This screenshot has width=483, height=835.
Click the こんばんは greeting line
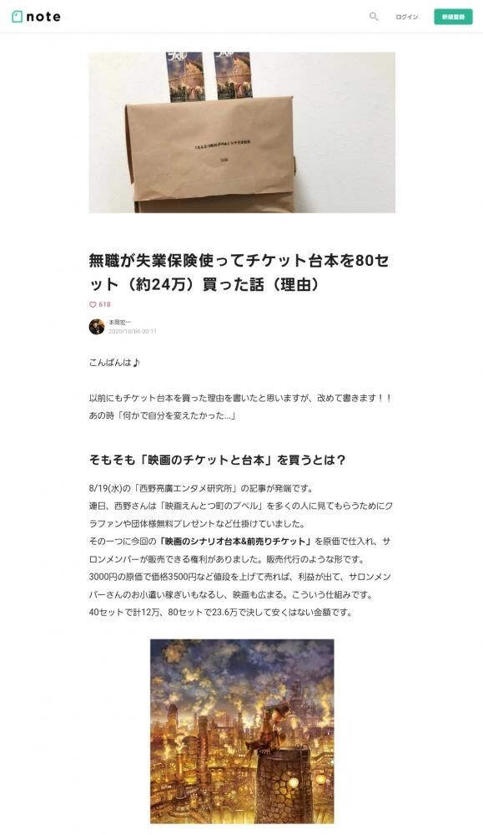(114, 363)
